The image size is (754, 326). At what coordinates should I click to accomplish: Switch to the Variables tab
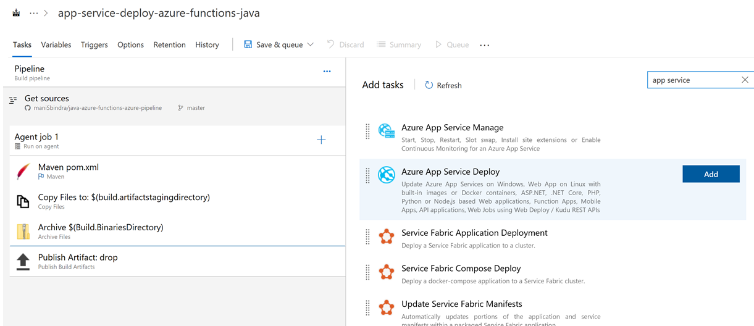click(56, 44)
